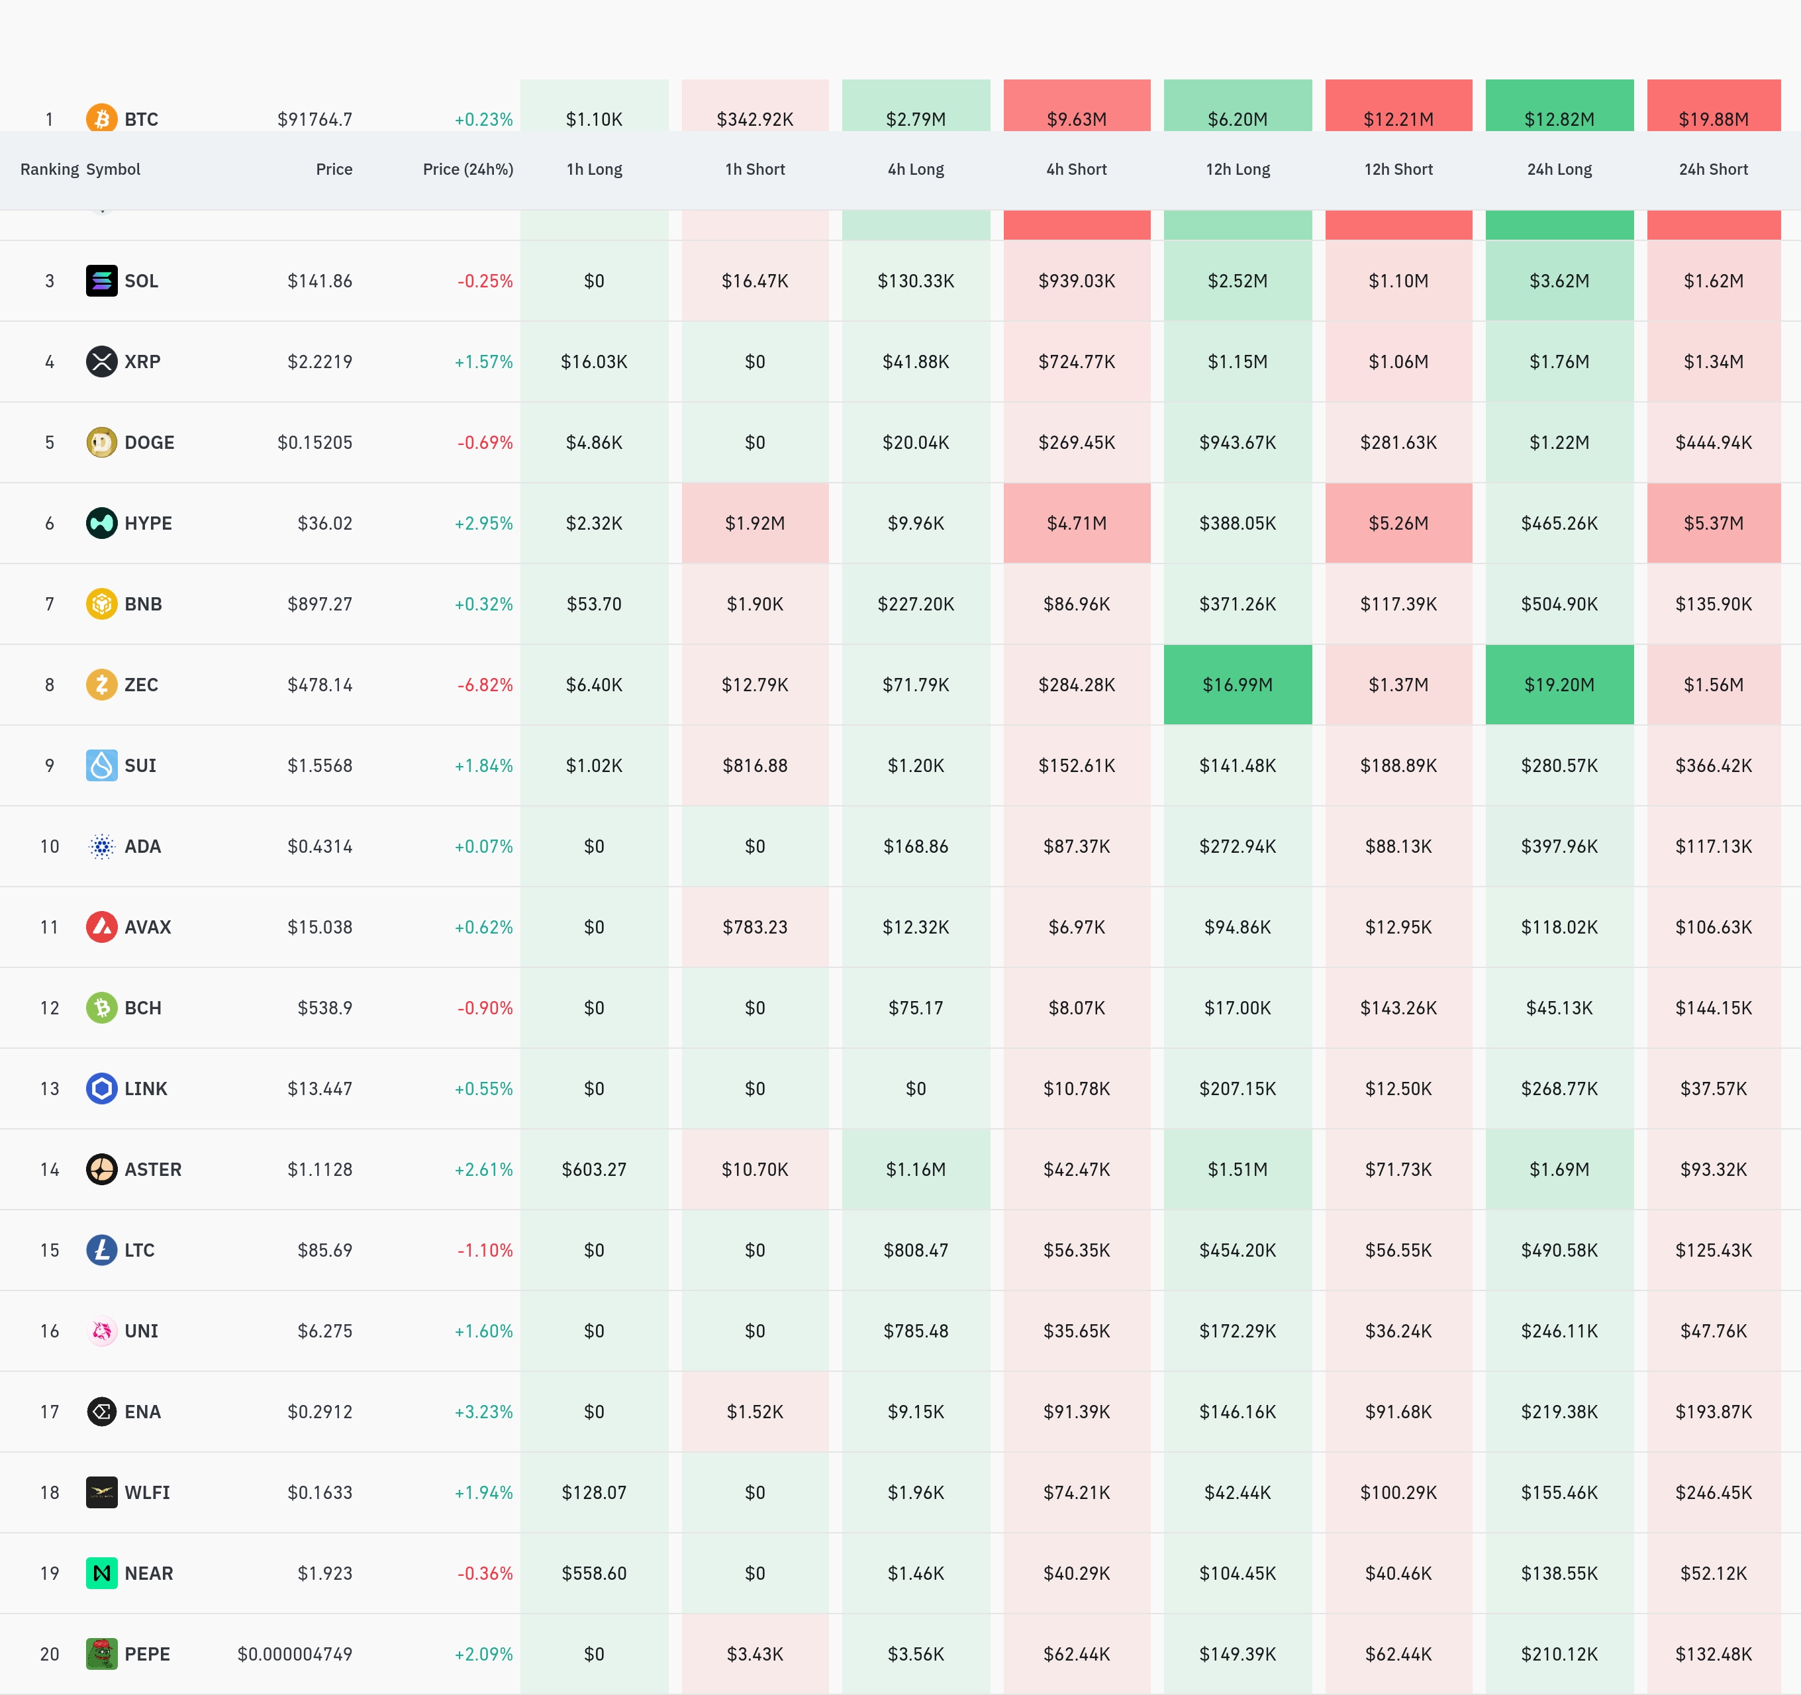Click the XRP coin icon
The height and width of the screenshot is (1695, 1801).
(101, 362)
